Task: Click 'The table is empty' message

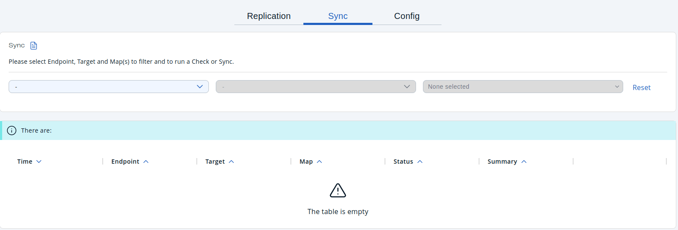Action: coord(338,211)
